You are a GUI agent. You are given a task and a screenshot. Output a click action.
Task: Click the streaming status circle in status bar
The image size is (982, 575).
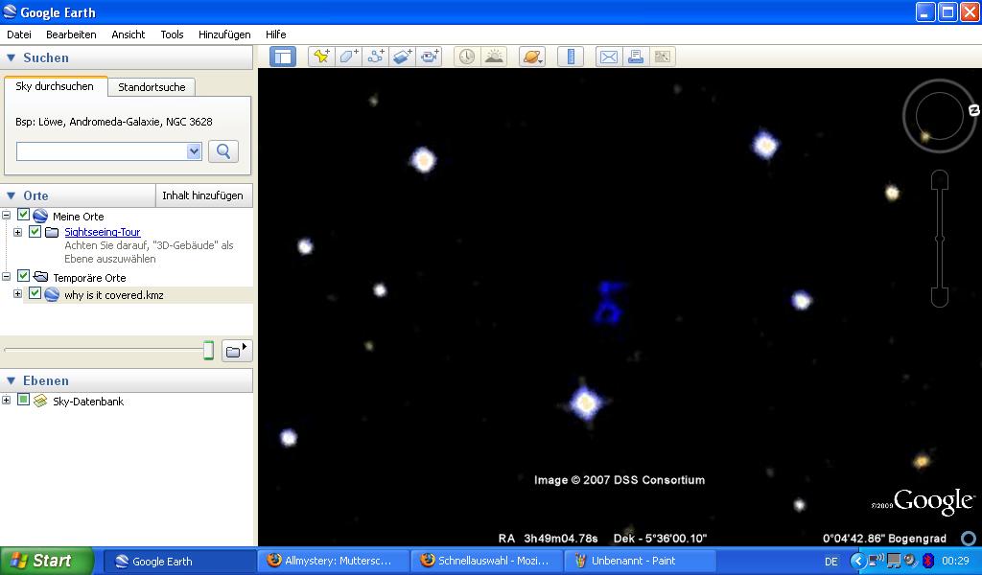(x=969, y=538)
